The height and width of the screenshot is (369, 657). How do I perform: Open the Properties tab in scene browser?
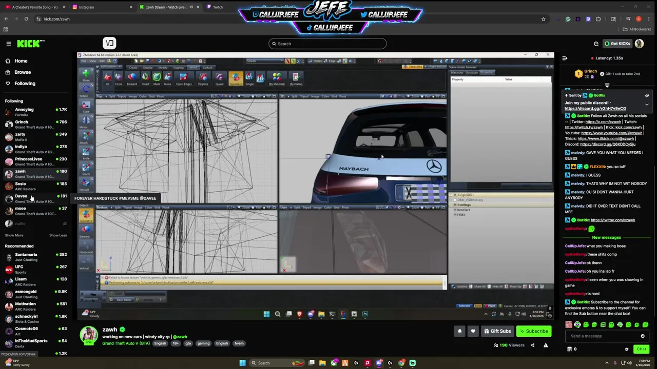pyautogui.click(x=487, y=73)
